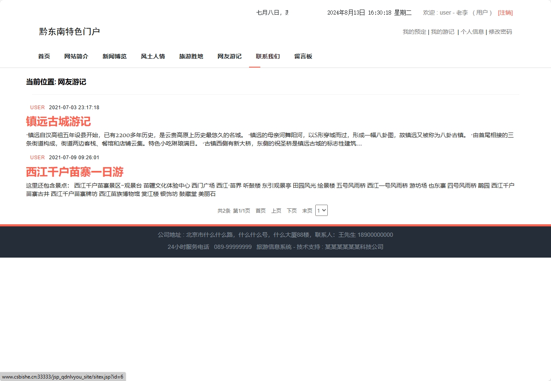Open 我的预定 page
Screen dimensions: 551x381
click(x=414, y=32)
